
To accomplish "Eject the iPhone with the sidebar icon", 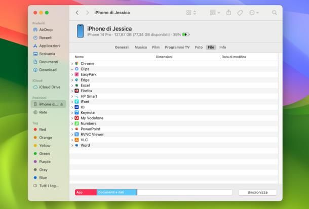I will 61,104.
